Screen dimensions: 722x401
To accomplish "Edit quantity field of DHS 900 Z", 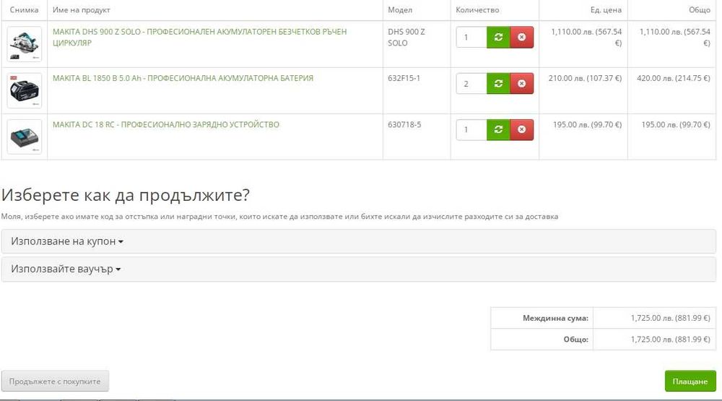I will 471,38.
